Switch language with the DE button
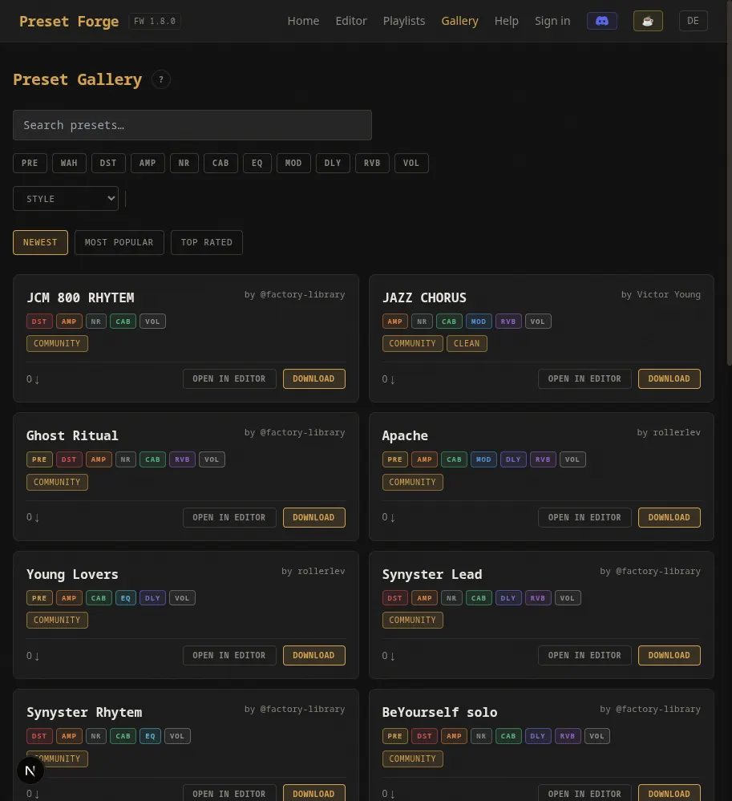The image size is (732, 801). tap(694, 21)
